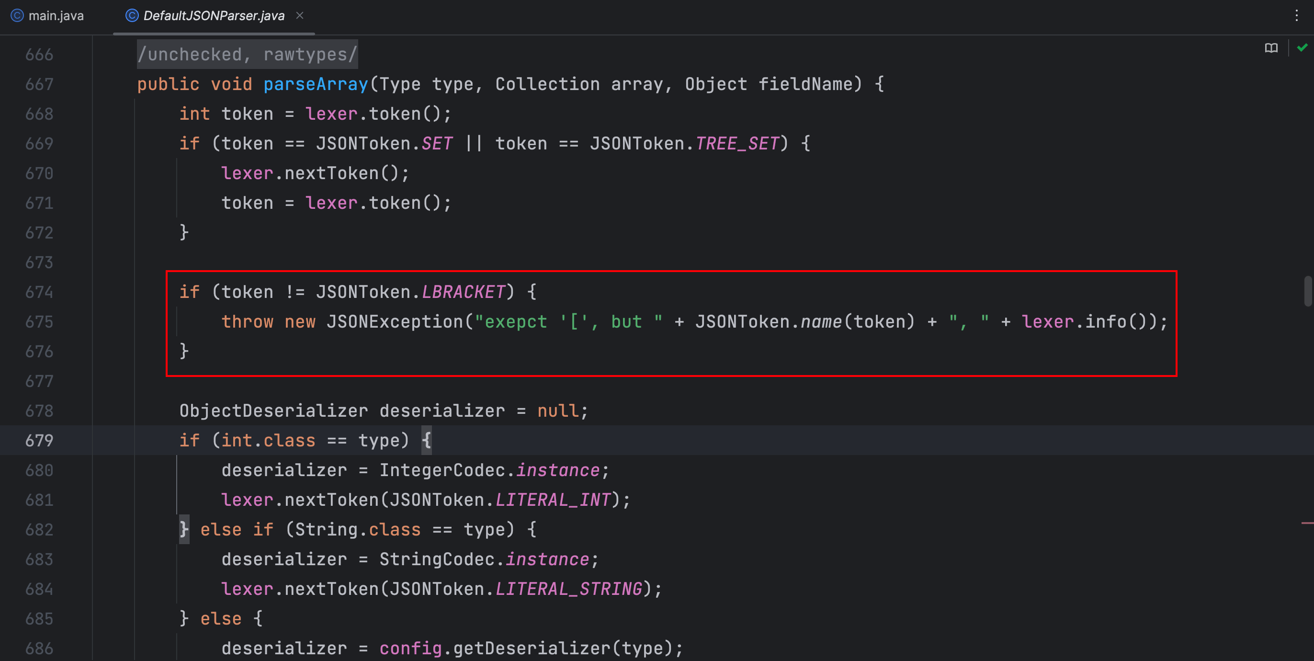Click the ObjectDeserializer type name

[x=273, y=411]
